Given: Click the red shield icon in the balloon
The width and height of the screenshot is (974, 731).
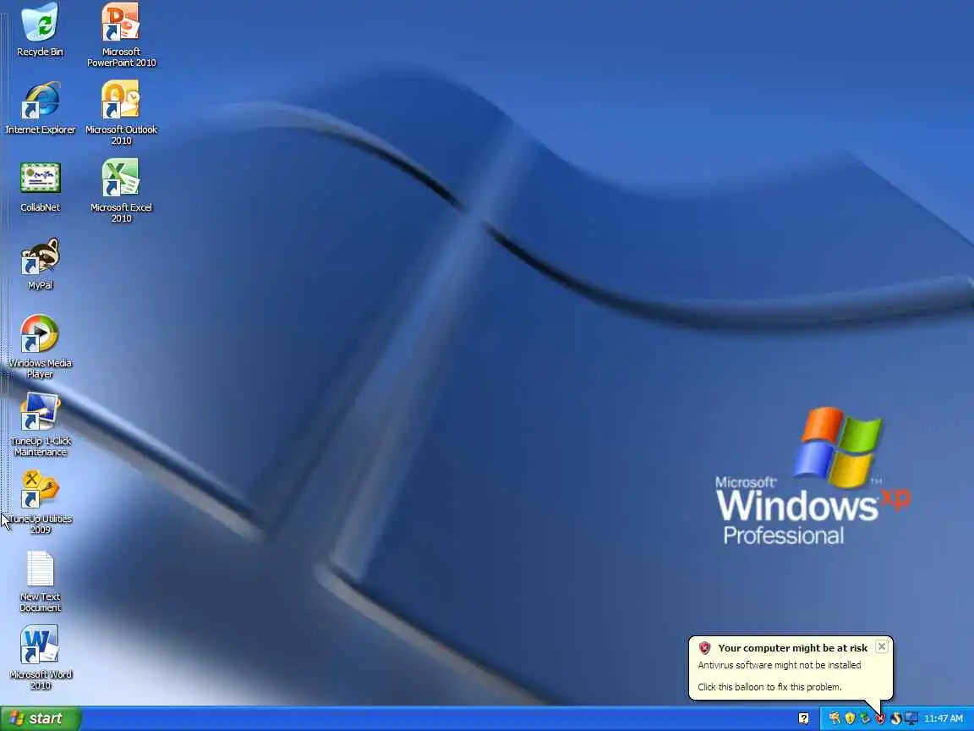Looking at the screenshot, I should click(x=704, y=648).
